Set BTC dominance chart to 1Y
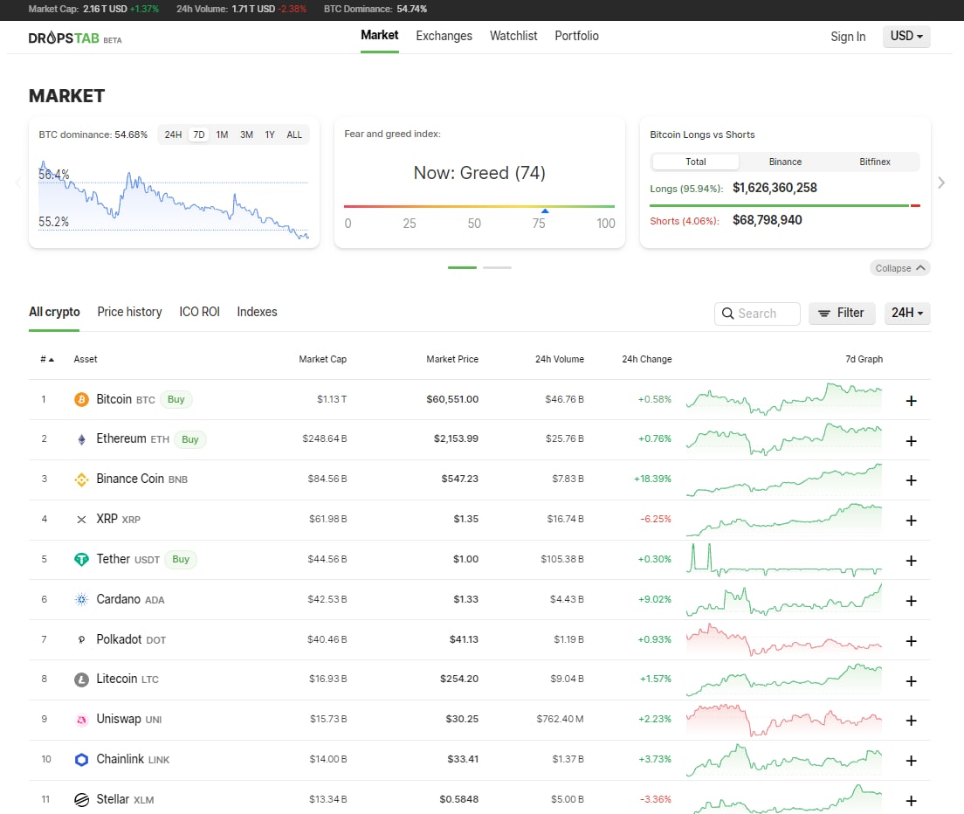Image resolution: width=964 pixels, height=814 pixels. click(x=269, y=135)
